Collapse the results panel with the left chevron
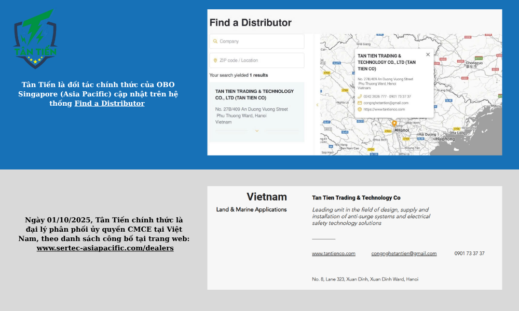 point(317,104)
